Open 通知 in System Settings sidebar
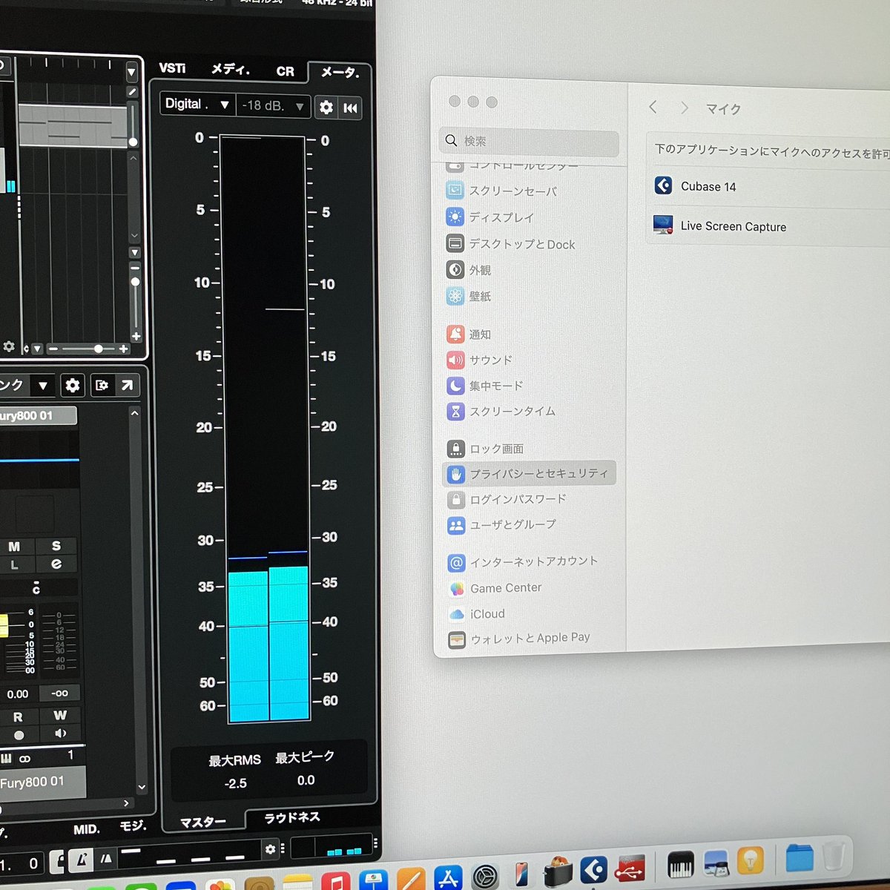Image resolution: width=890 pixels, height=890 pixels. pos(480,334)
